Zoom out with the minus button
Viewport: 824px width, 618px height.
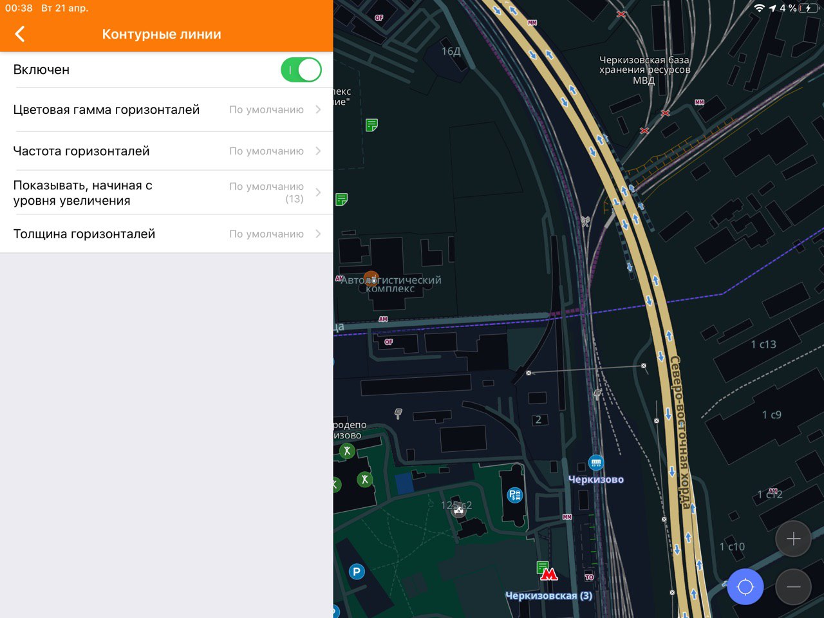click(x=793, y=586)
